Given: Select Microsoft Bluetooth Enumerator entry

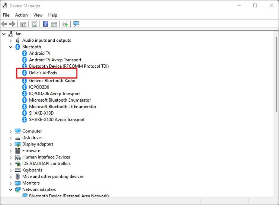Looking at the screenshot, I should (x=60, y=100).
